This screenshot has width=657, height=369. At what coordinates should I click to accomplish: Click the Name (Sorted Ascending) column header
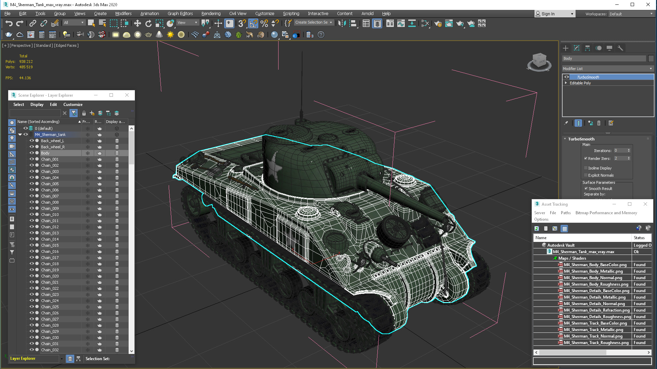click(x=49, y=122)
